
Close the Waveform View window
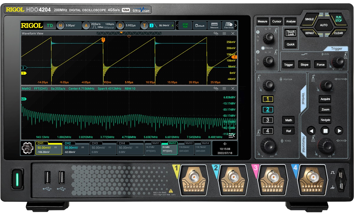pos(233,34)
